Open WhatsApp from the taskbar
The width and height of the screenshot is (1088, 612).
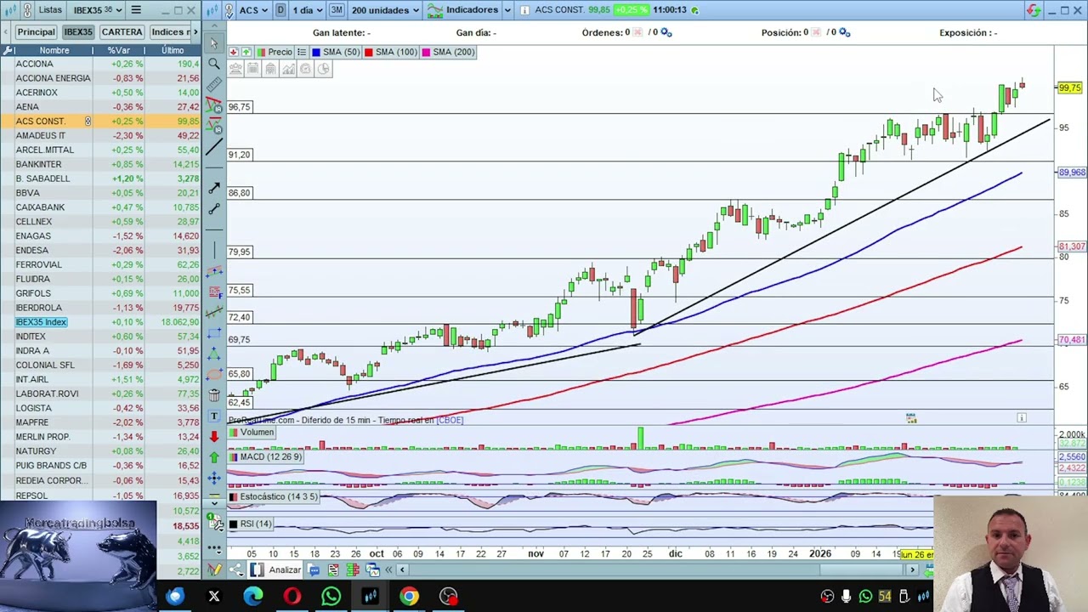coord(331,597)
